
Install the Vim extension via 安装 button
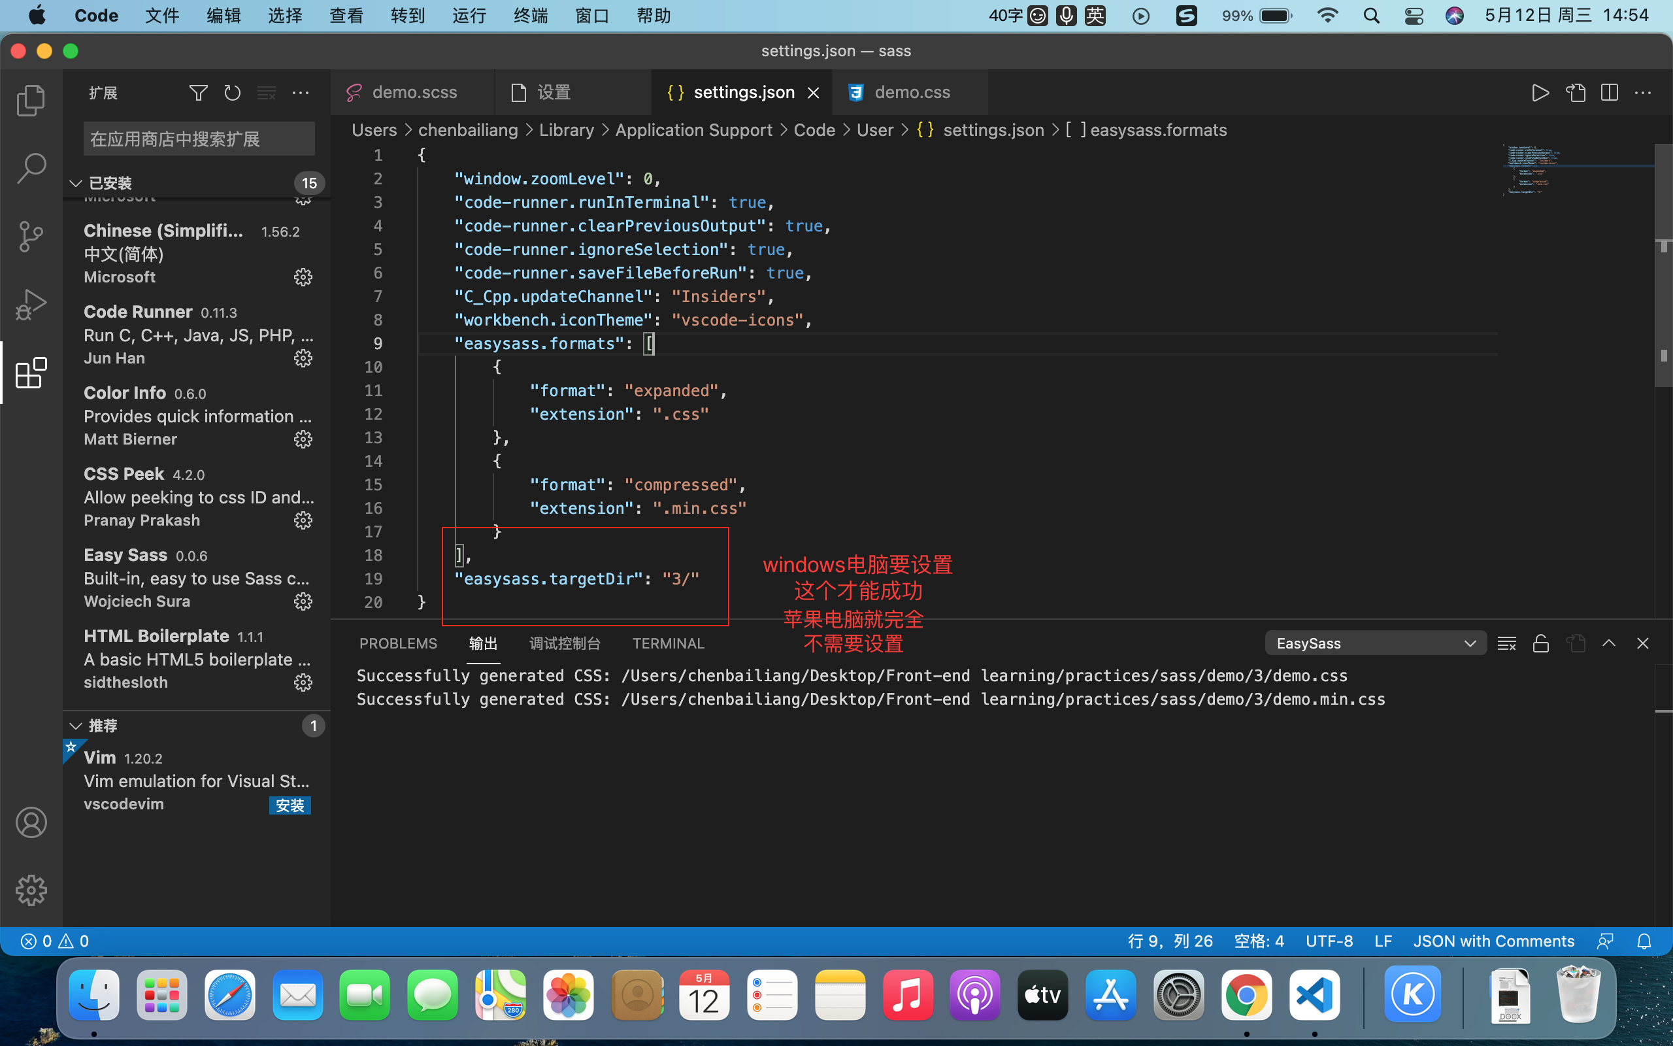click(290, 805)
